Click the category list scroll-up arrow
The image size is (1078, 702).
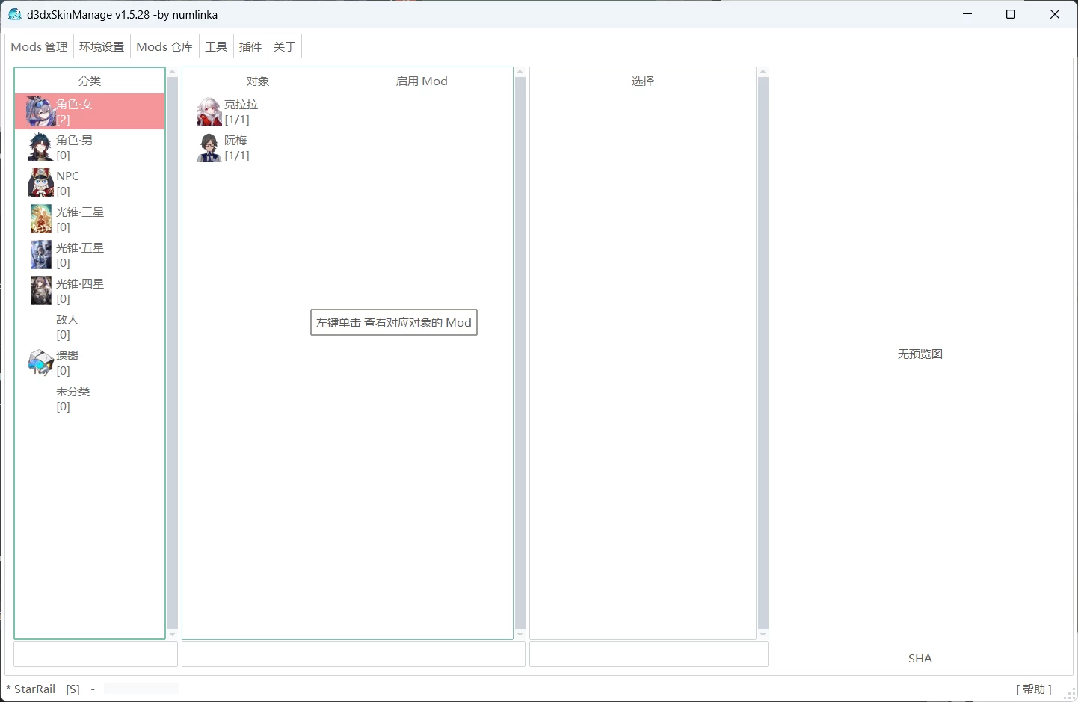point(173,72)
